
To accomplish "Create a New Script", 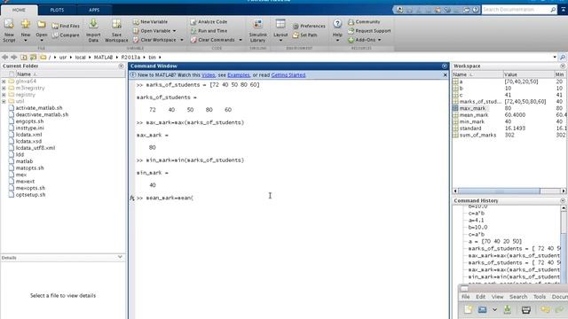I will coord(9,30).
